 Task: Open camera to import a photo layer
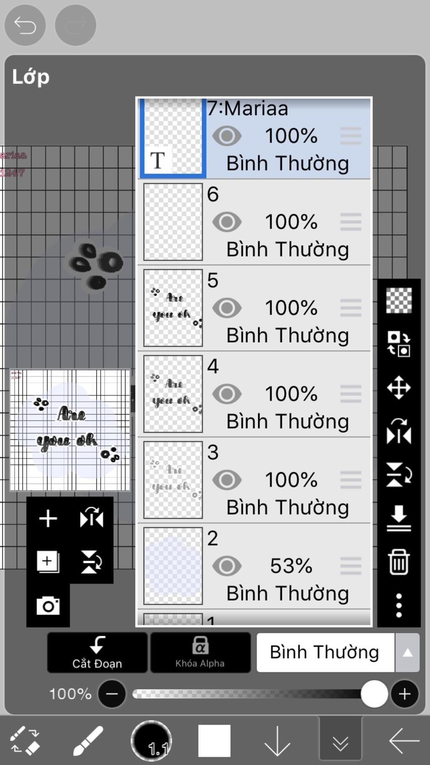point(48,605)
